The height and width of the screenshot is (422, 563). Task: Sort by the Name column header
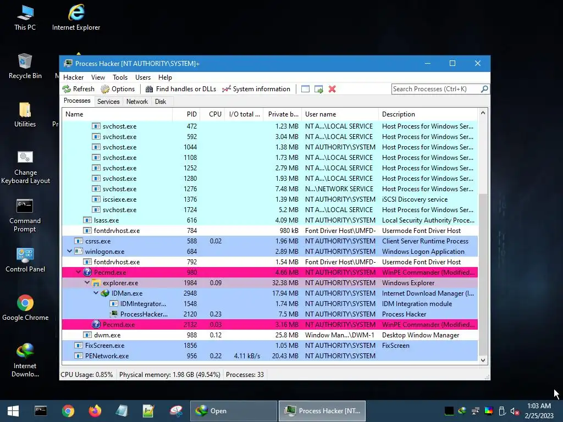(x=117, y=114)
